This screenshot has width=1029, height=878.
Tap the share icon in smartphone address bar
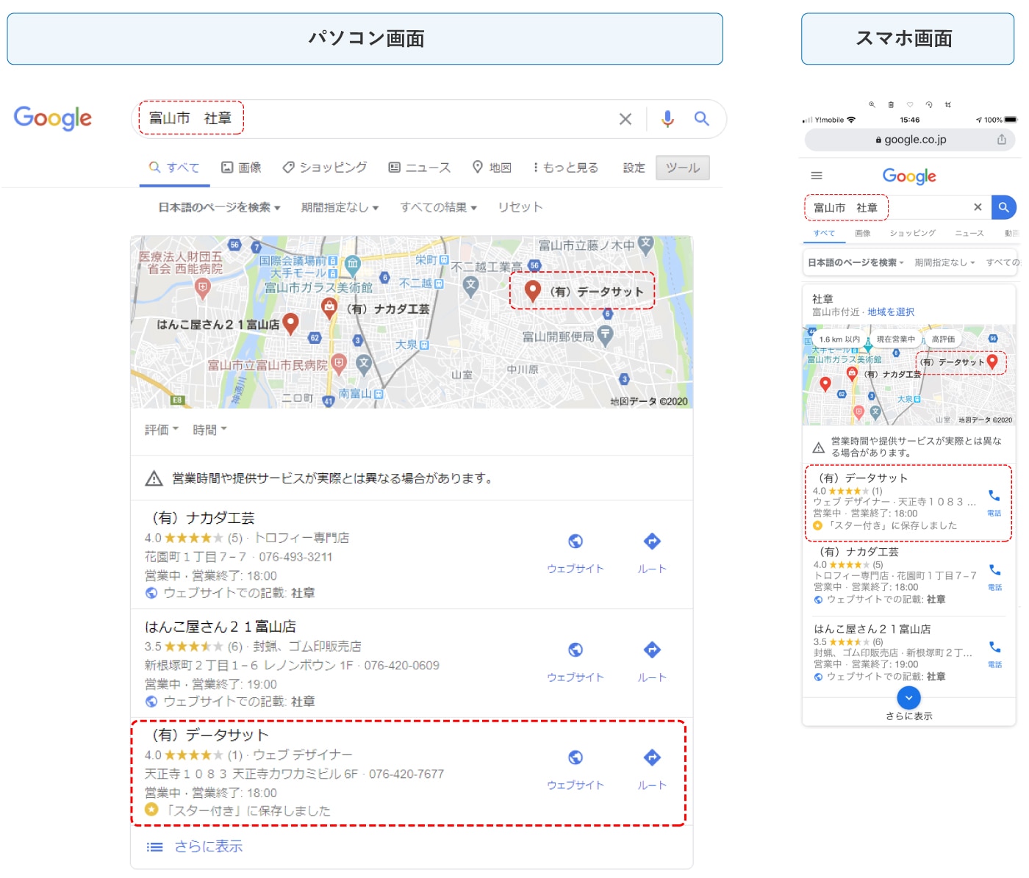coord(1002,140)
